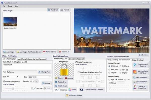Expand the font Size dropdown
The image size is (151, 100).
[18, 76]
